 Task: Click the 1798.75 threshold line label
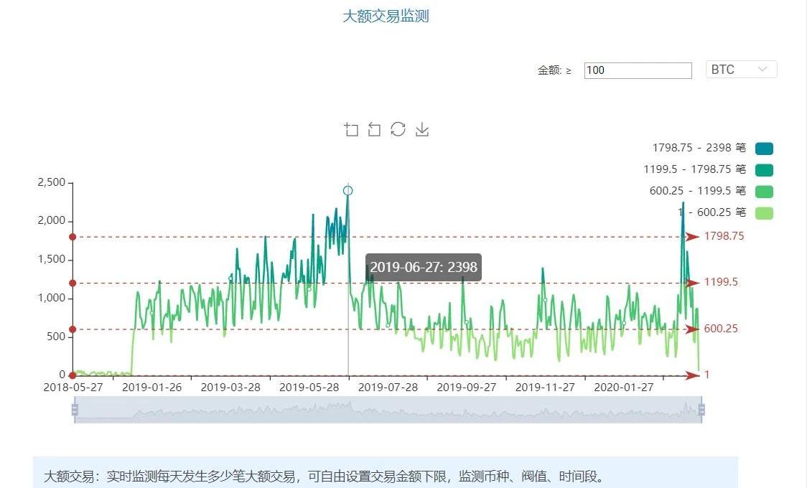[724, 236]
